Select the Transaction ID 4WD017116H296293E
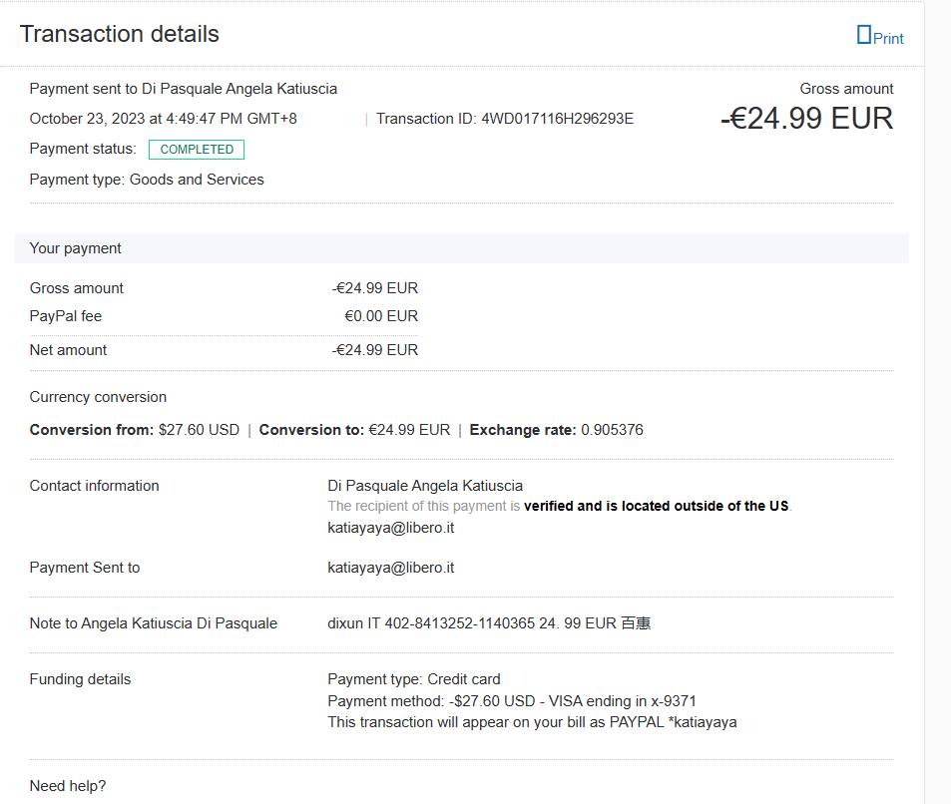 [x=557, y=119]
